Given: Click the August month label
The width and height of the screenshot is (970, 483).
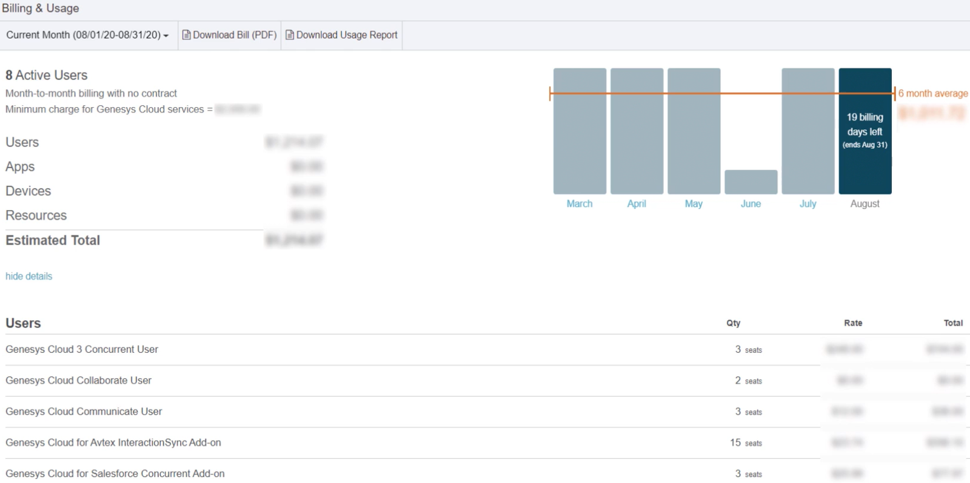Looking at the screenshot, I should tap(865, 204).
